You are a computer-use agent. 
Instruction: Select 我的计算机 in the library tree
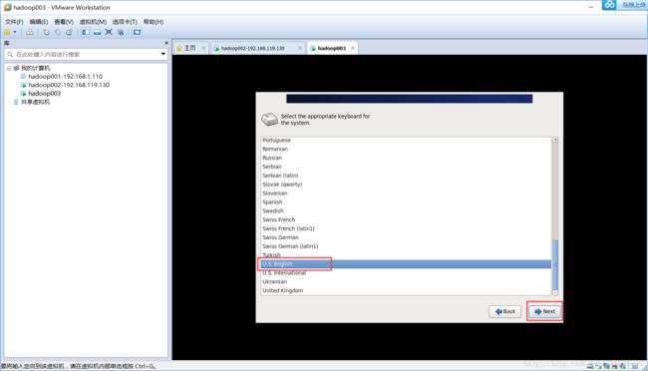(x=36, y=68)
